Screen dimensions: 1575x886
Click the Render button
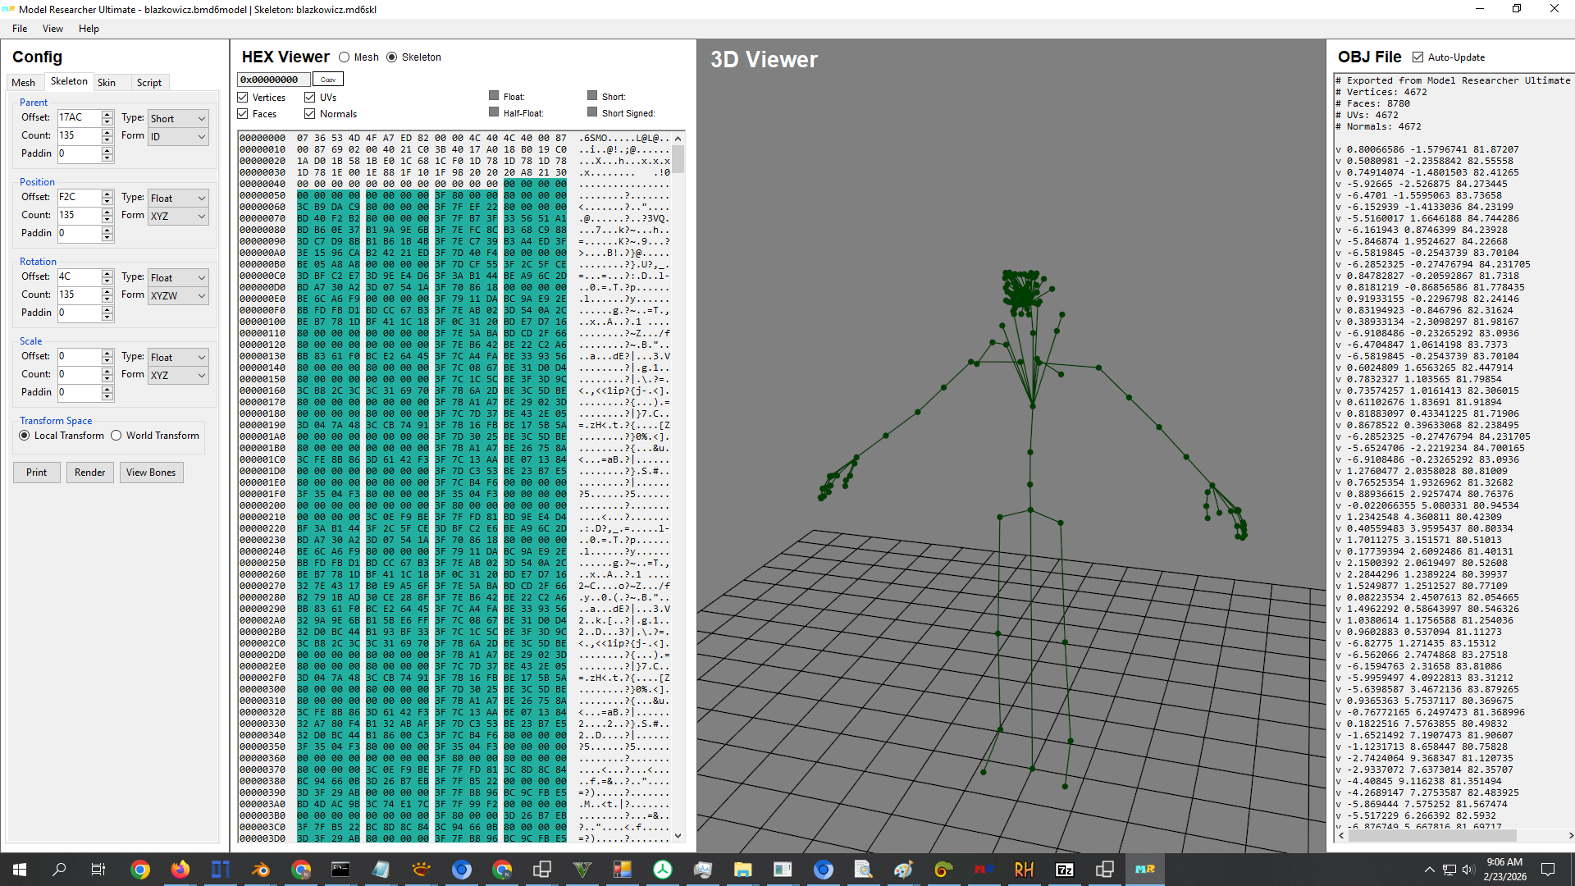(89, 472)
